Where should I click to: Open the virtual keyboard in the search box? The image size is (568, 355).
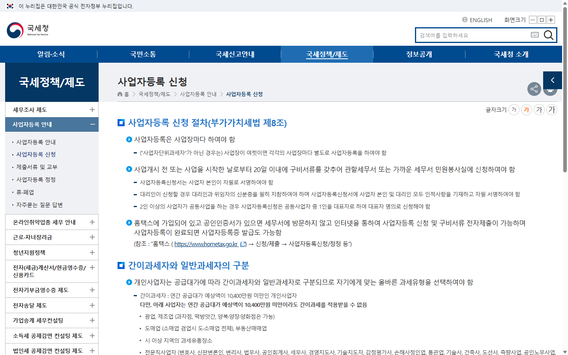(x=535, y=35)
